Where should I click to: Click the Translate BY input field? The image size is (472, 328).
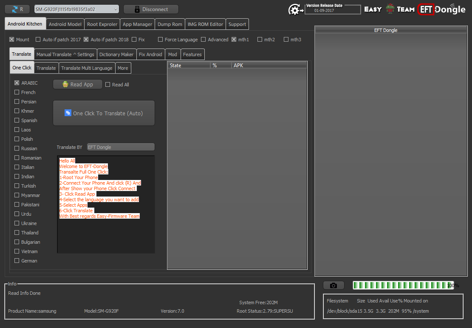click(121, 147)
